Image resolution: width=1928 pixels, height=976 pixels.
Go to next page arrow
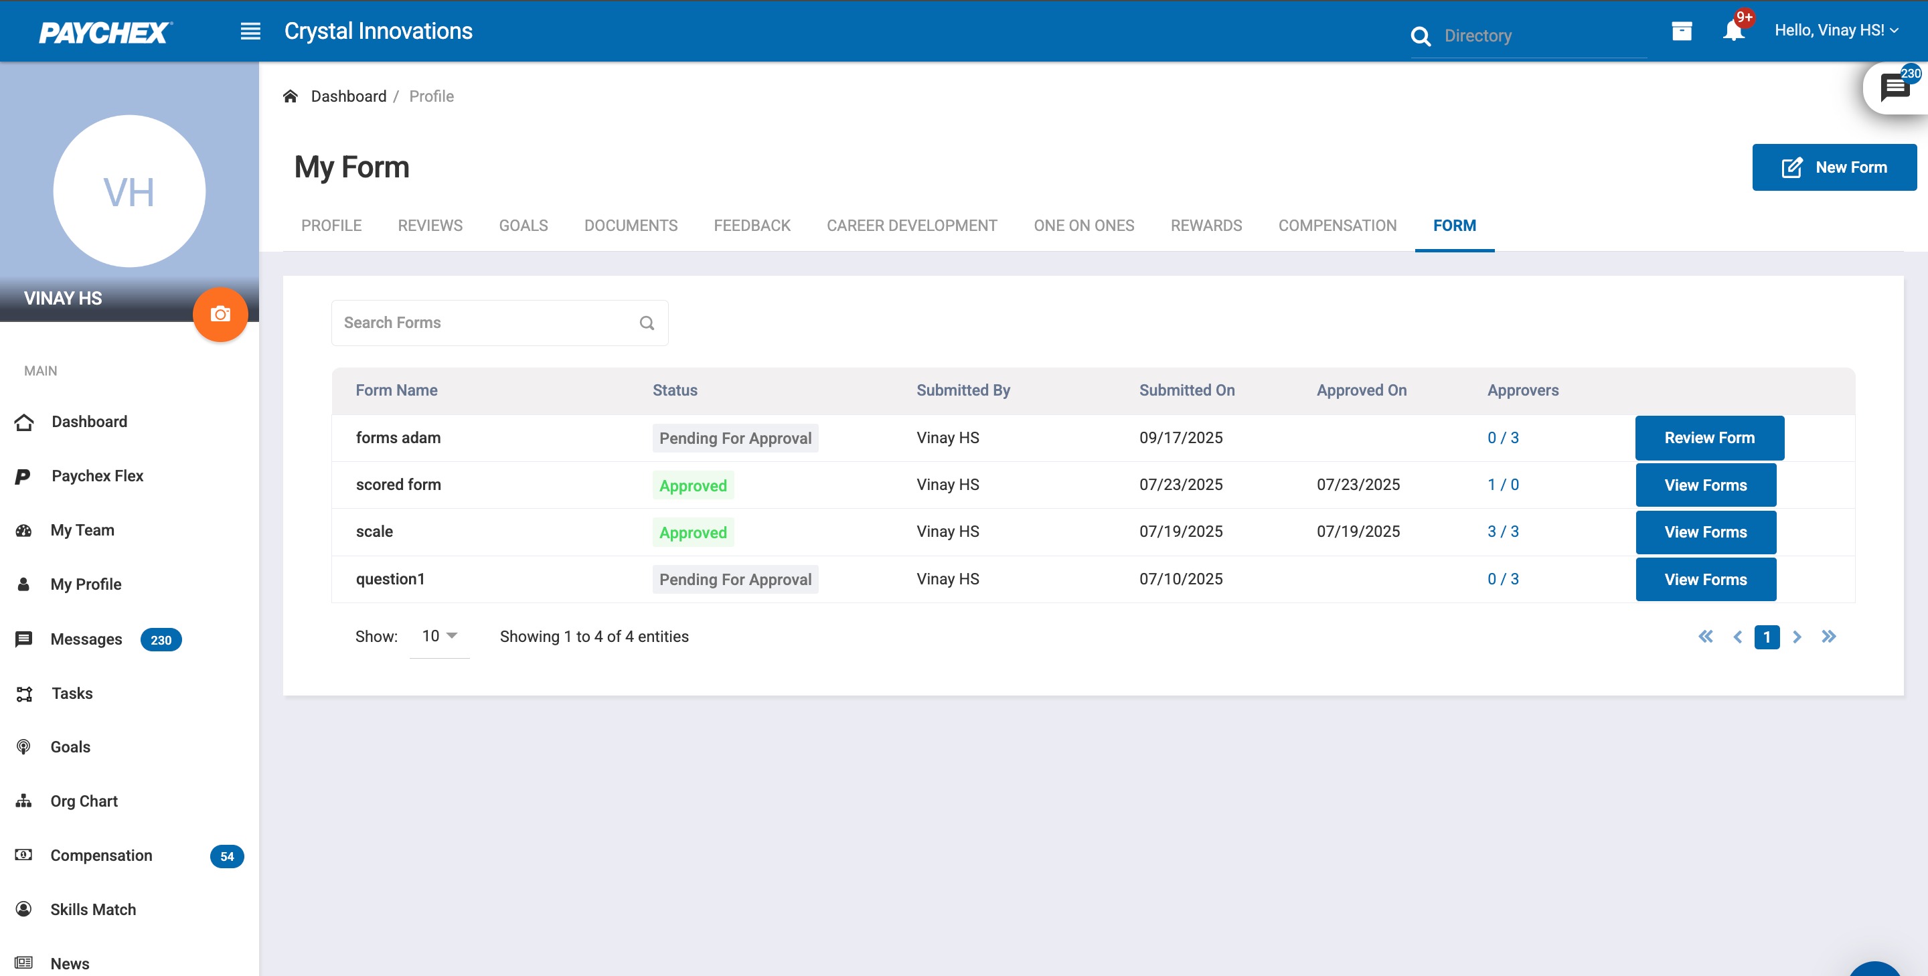[x=1797, y=637]
